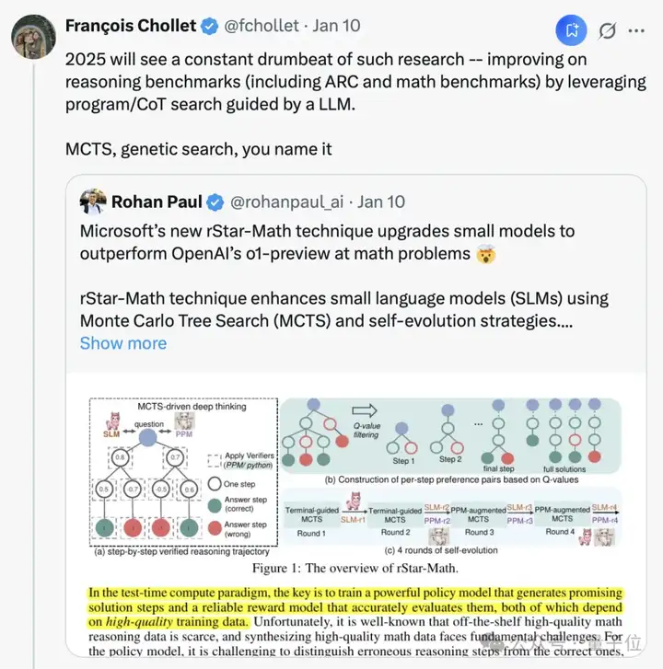This screenshot has height=669, width=663.
Task: Click the PPM cat icon beside question node
Action: (x=184, y=421)
